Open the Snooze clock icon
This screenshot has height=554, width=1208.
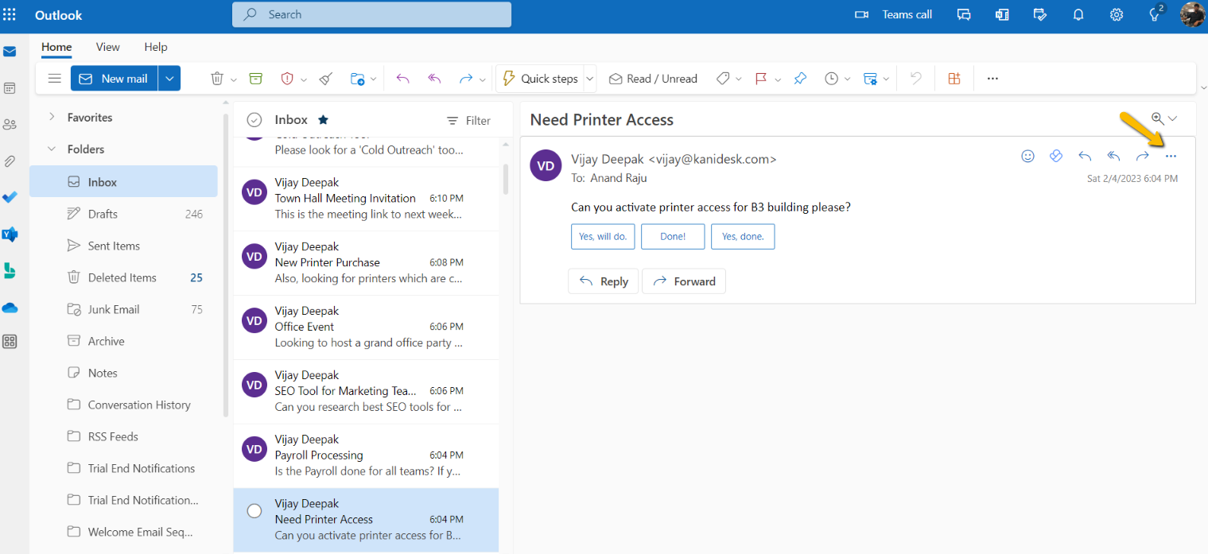coord(832,78)
